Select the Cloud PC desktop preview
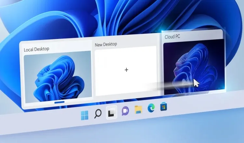Image resolution: width=244 pixels, height=143 pixels. [x=194, y=67]
